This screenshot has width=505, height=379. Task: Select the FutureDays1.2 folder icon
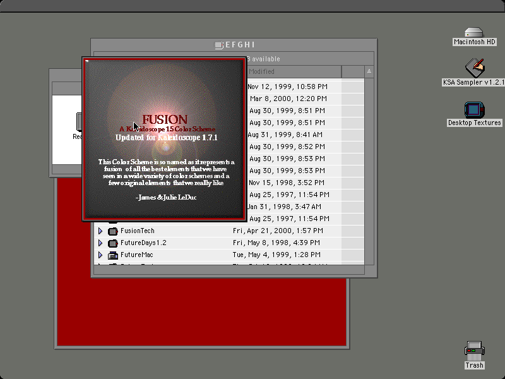point(113,243)
